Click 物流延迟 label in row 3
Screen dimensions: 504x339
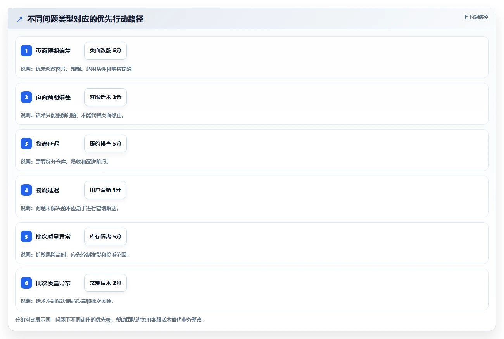click(47, 144)
